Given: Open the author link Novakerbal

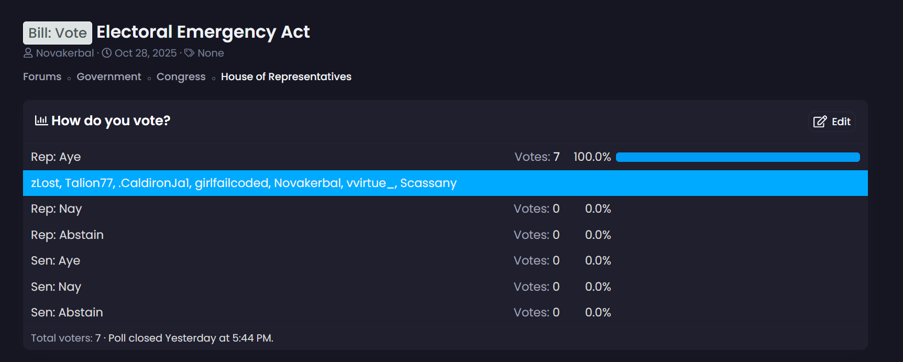Looking at the screenshot, I should 65,53.
